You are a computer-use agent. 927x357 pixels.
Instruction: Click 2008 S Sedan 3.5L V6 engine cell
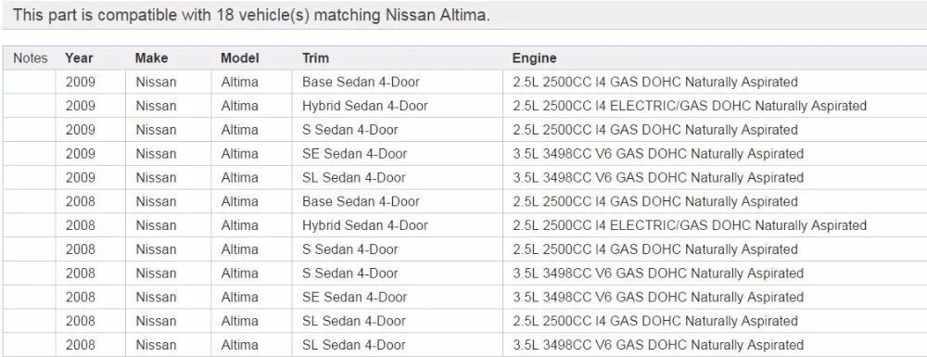coord(715,273)
